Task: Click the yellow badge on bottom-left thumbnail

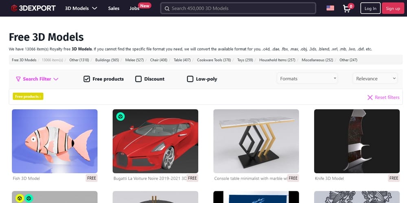Action: [19, 198]
